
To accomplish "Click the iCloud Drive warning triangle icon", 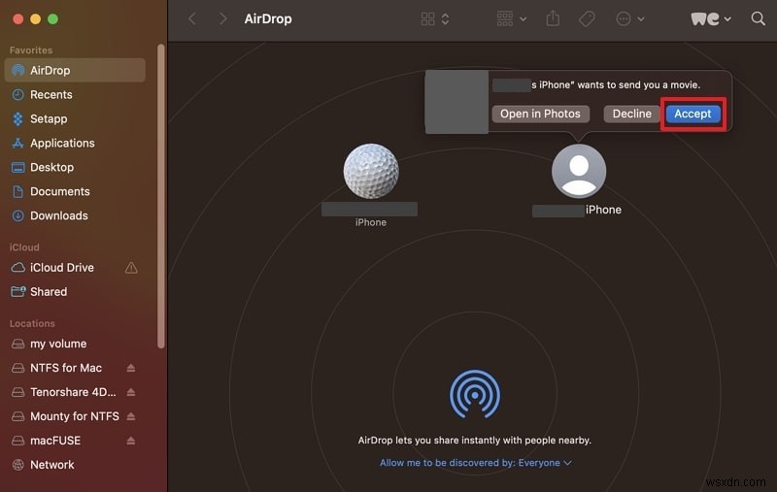I will 131,268.
